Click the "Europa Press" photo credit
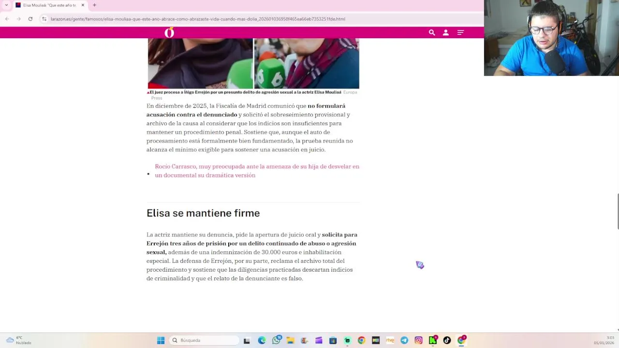The image size is (619, 348). (350, 92)
